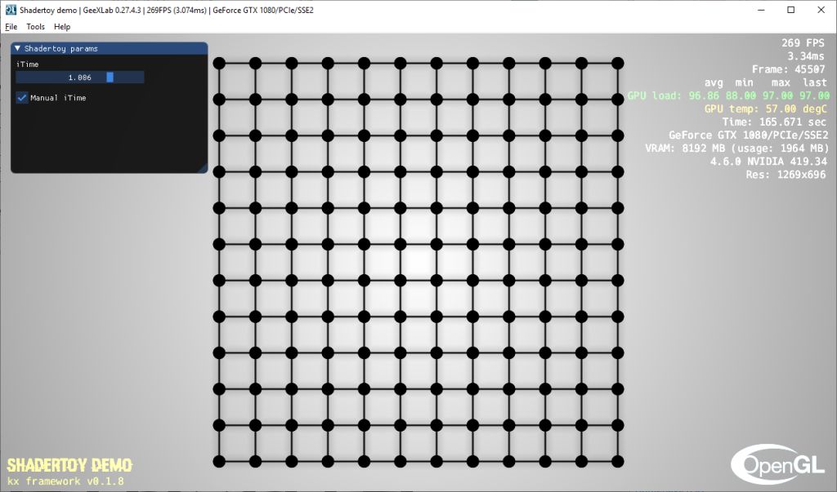Viewport: 837px width, 492px height.
Task: Click the 269 FPS readout
Action: click(803, 43)
